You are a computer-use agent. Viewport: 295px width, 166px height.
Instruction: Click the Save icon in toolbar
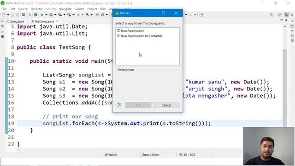[12, 15]
